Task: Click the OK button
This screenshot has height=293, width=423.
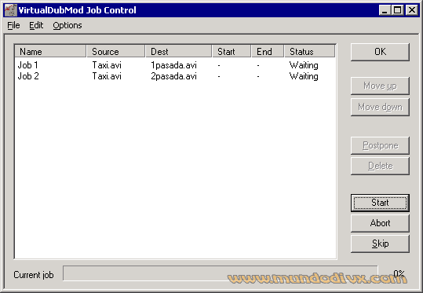Action: point(380,52)
